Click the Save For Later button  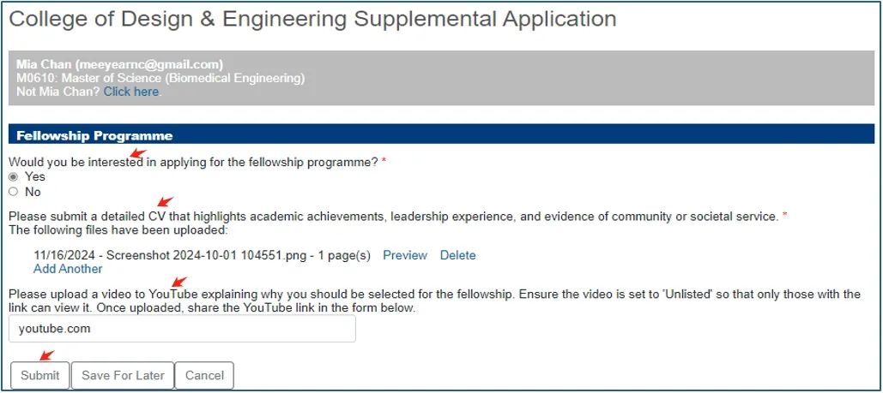pos(123,376)
